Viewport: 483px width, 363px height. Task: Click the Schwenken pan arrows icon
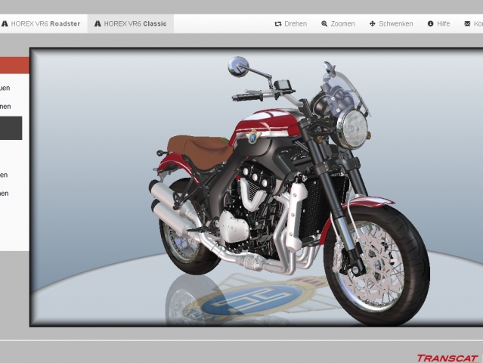373,23
